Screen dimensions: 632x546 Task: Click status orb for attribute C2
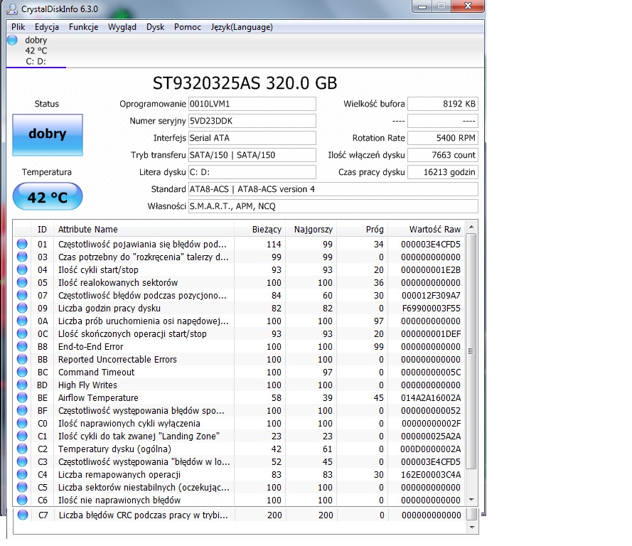click(22, 449)
